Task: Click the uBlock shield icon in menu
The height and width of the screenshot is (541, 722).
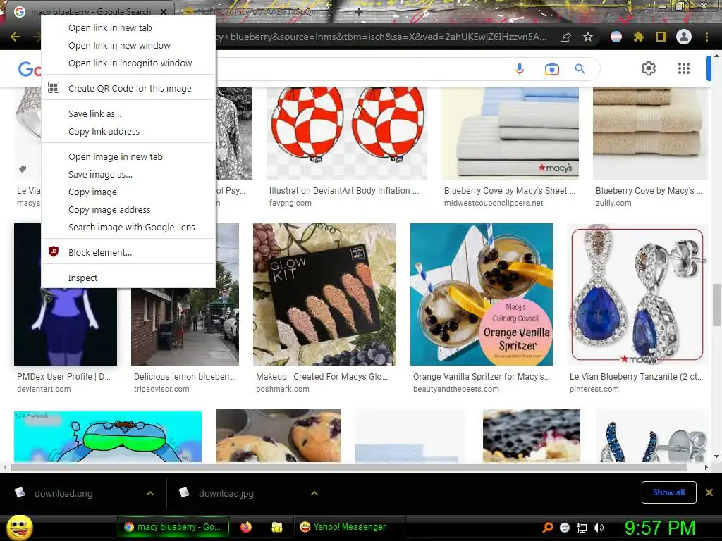Action: pyautogui.click(x=54, y=251)
